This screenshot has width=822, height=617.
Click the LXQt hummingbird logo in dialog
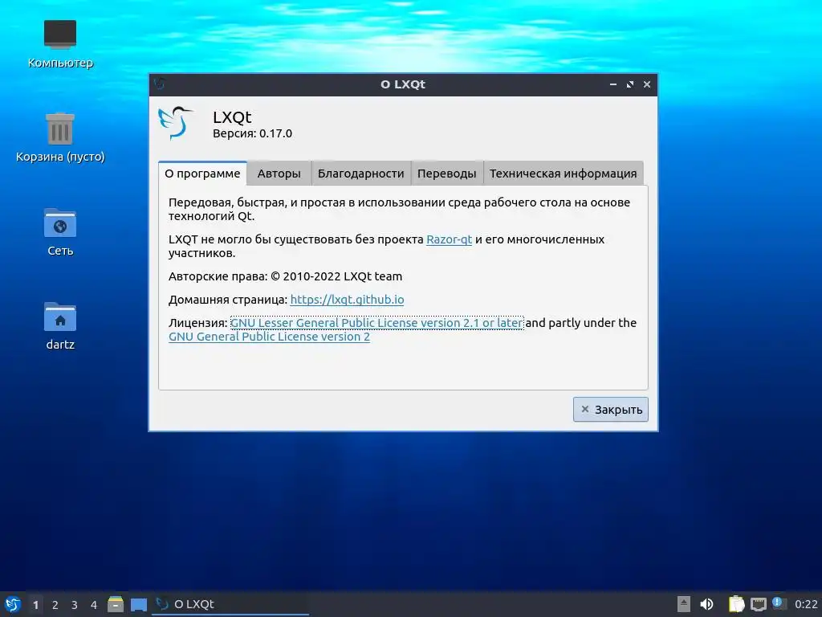tap(175, 123)
